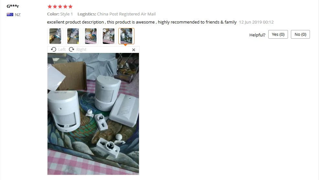Click the Right rotation label

coord(81,50)
